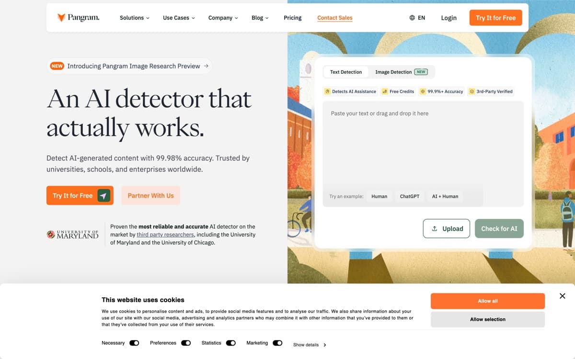575x359 pixels.
Task: Toggle the Necessary cookies switch
Action: click(134, 343)
